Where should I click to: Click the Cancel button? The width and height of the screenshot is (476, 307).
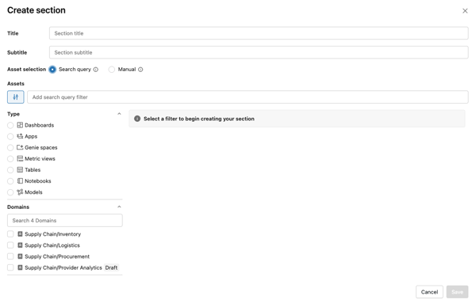pyautogui.click(x=429, y=292)
